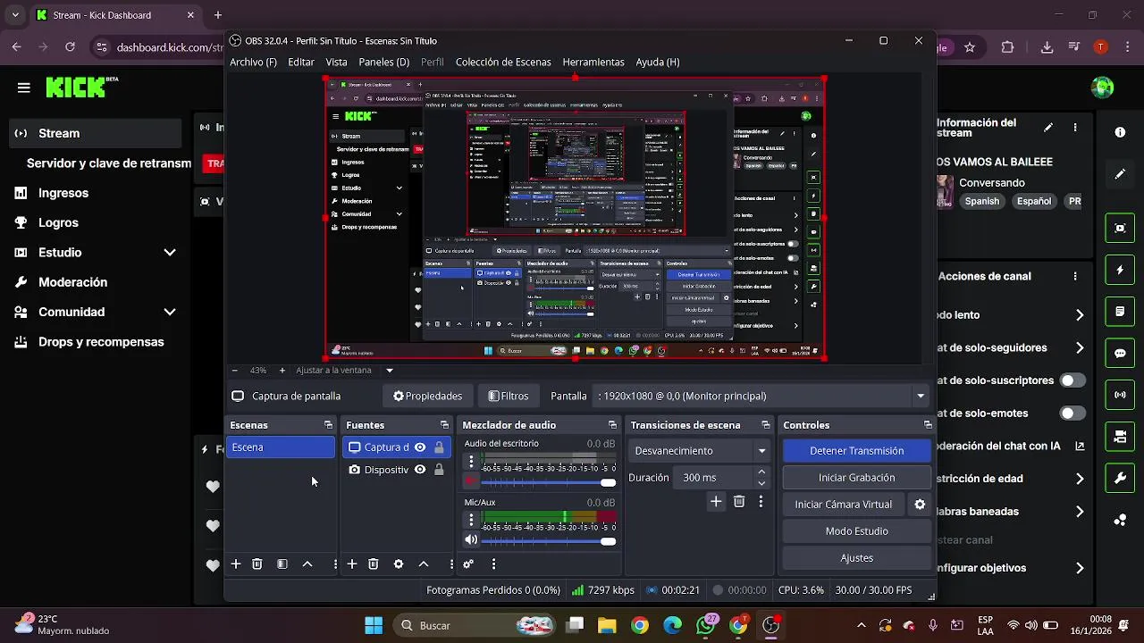The image size is (1144, 643).
Task: Open Windows Start button on taskbar
Action: 374,625
